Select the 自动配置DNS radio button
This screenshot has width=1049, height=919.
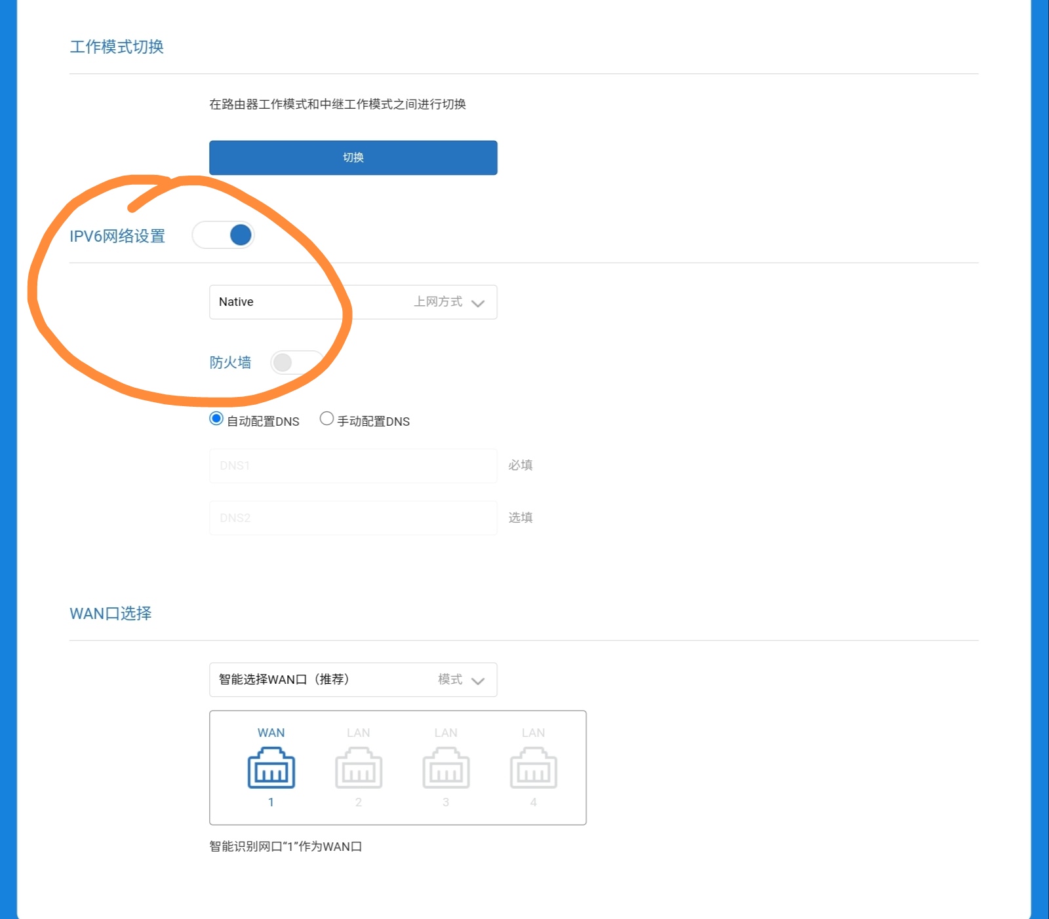[216, 419]
